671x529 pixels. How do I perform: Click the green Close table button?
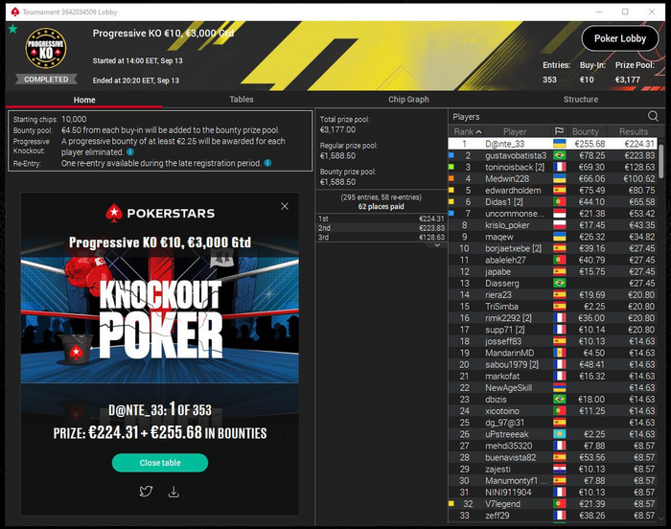(160, 463)
